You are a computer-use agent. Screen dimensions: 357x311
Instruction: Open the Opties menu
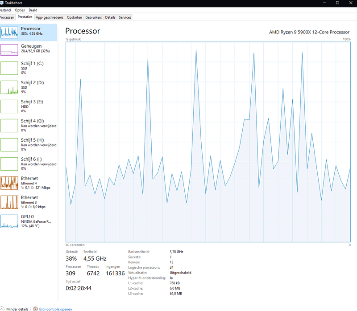(20, 10)
